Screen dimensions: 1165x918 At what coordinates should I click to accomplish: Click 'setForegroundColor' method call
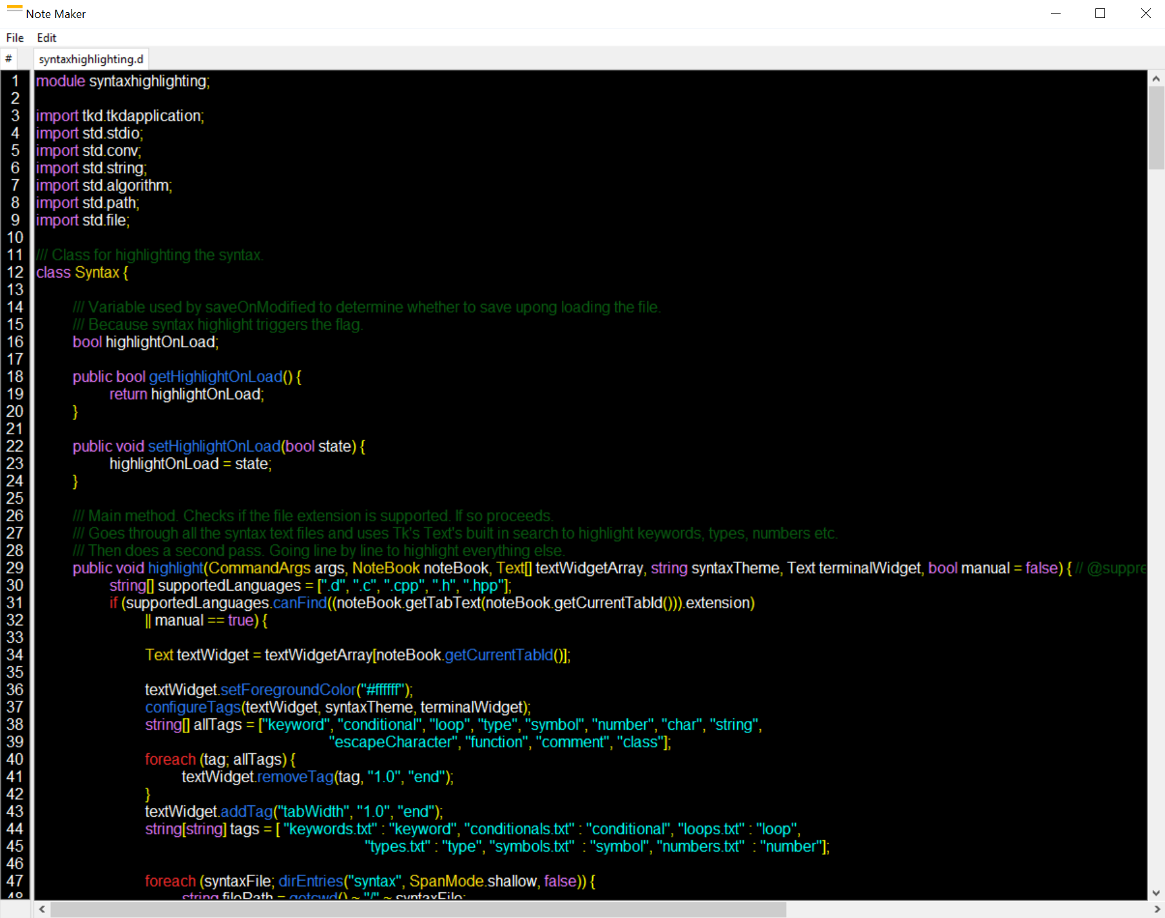[x=288, y=690]
